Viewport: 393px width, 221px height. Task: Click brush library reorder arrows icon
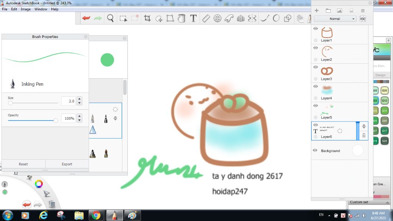point(115,118)
